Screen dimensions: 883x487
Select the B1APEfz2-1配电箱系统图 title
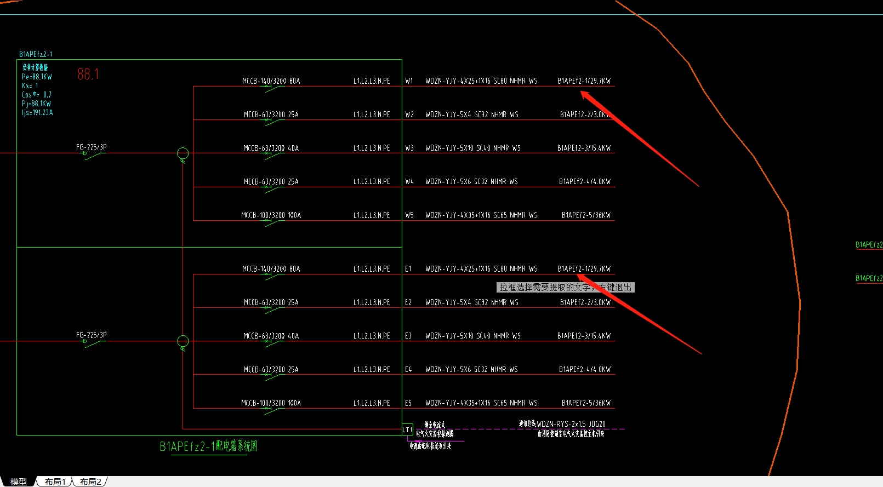pyautogui.click(x=208, y=446)
